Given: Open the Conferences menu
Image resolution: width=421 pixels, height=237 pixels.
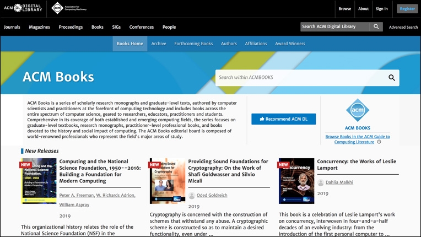Looking at the screenshot, I should point(142,27).
